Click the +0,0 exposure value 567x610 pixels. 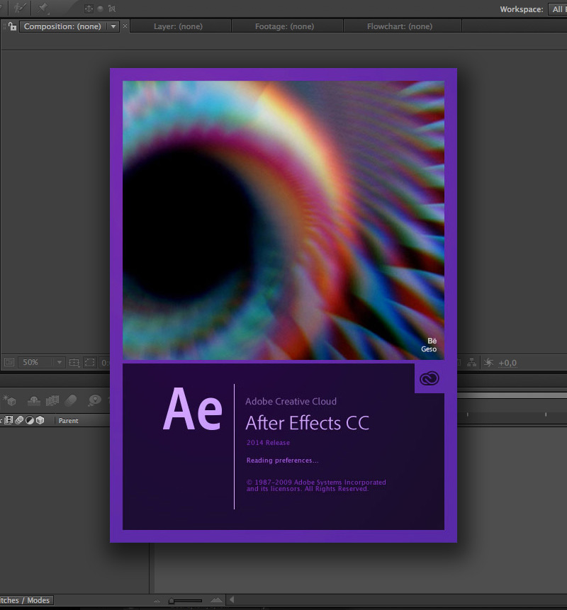(x=507, y=363)
